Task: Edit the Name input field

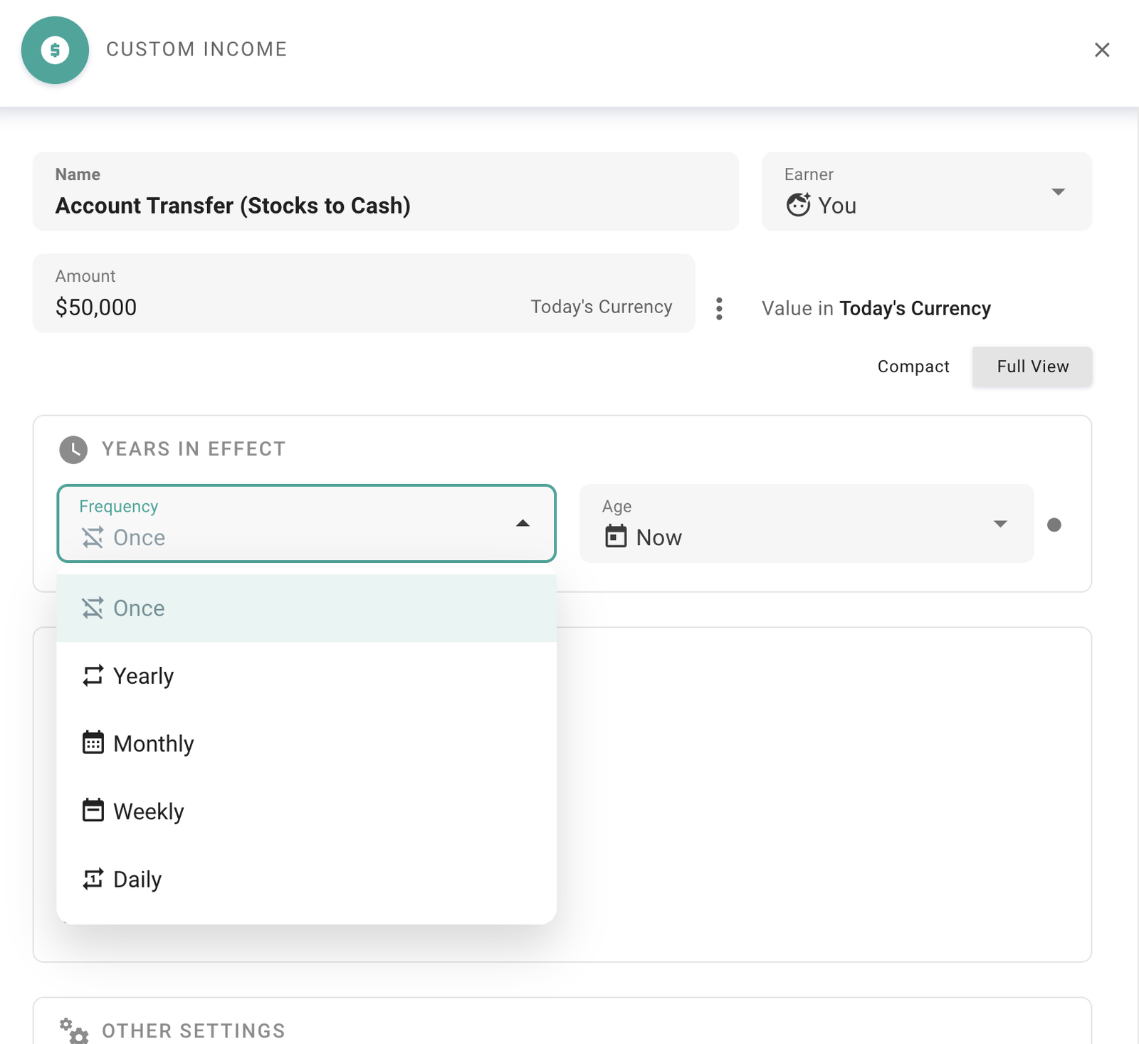Action: click(x=384, y=206)
